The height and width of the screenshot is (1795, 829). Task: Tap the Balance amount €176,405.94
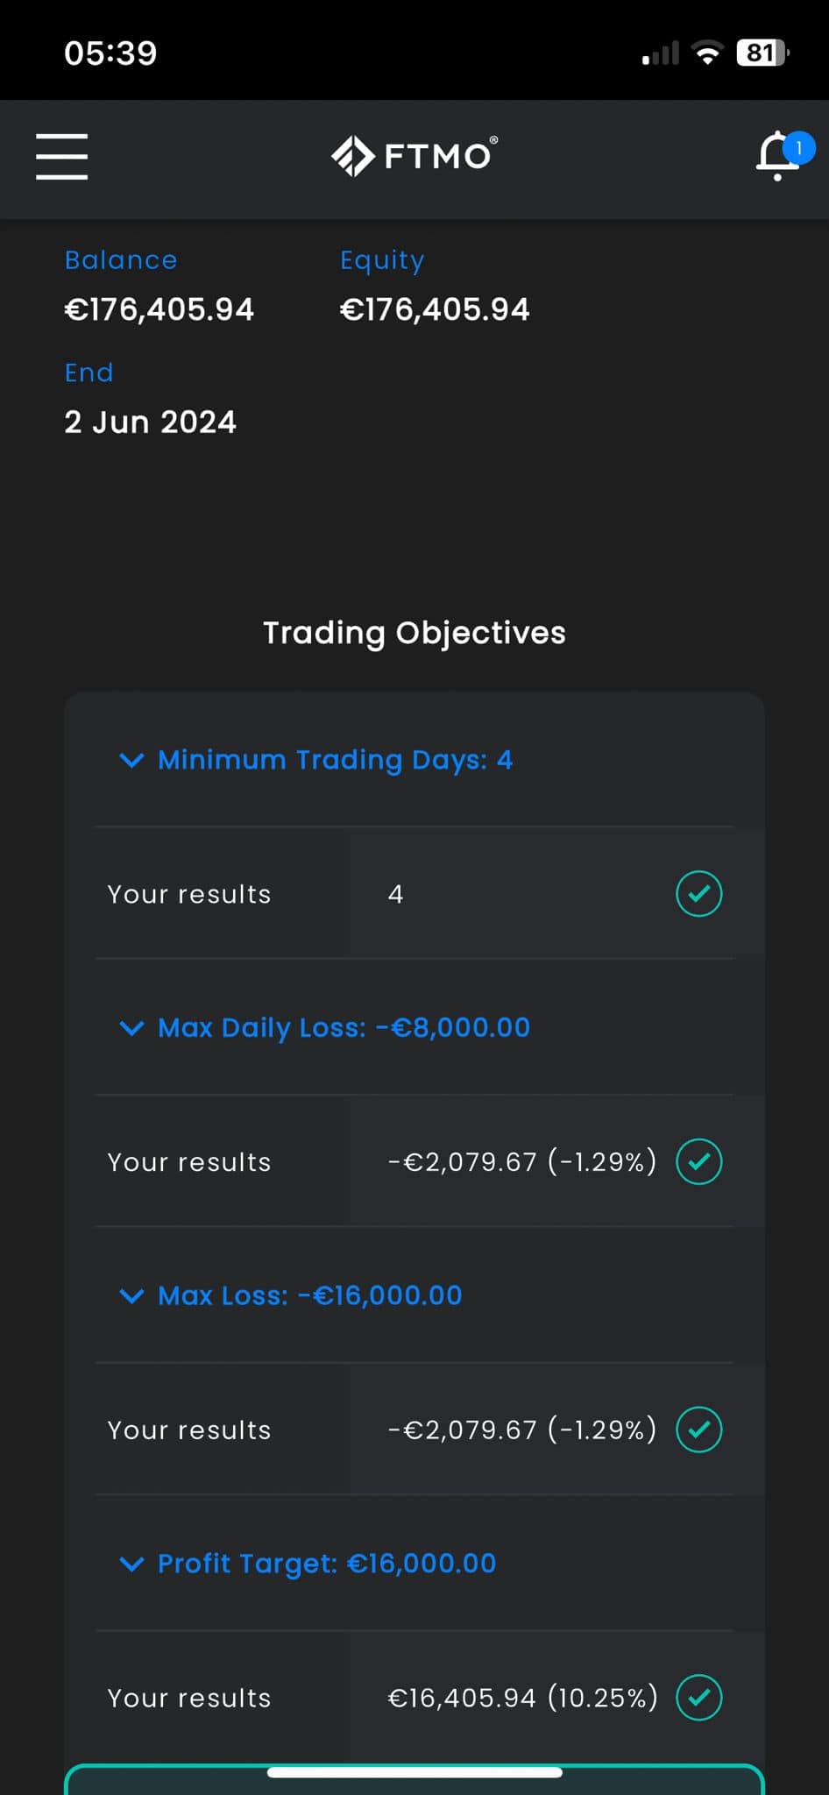159,309
